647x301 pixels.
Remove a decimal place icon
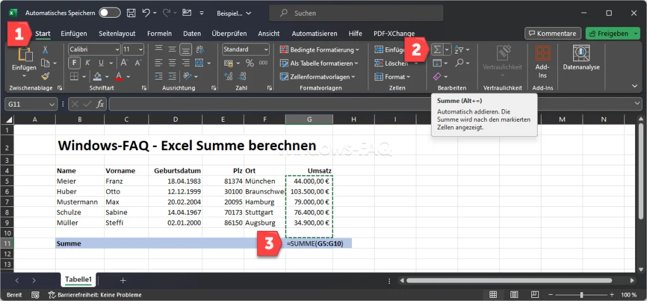(x=241, y=76)
